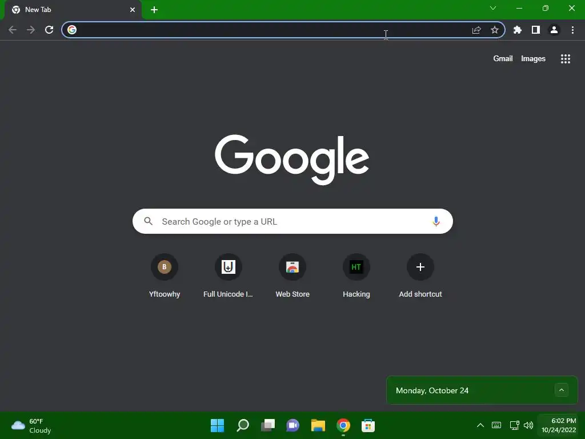Screen dimensions: 585x439
Task: Show hidden system tray icons
Action: (480, 425)
